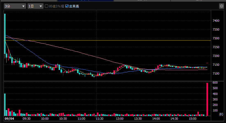Viewport: 226px width, 123px height.
Task: Toggle volume display via 出来高 label
Action: point(74,6)
